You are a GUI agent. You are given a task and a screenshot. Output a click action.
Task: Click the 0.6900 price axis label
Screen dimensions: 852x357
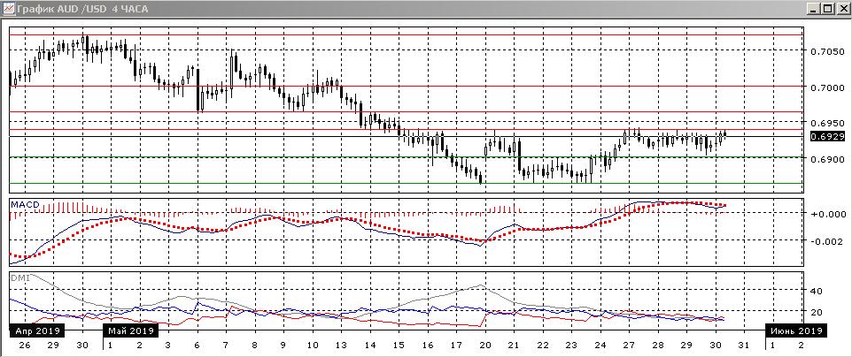click(x=827, y=160)
